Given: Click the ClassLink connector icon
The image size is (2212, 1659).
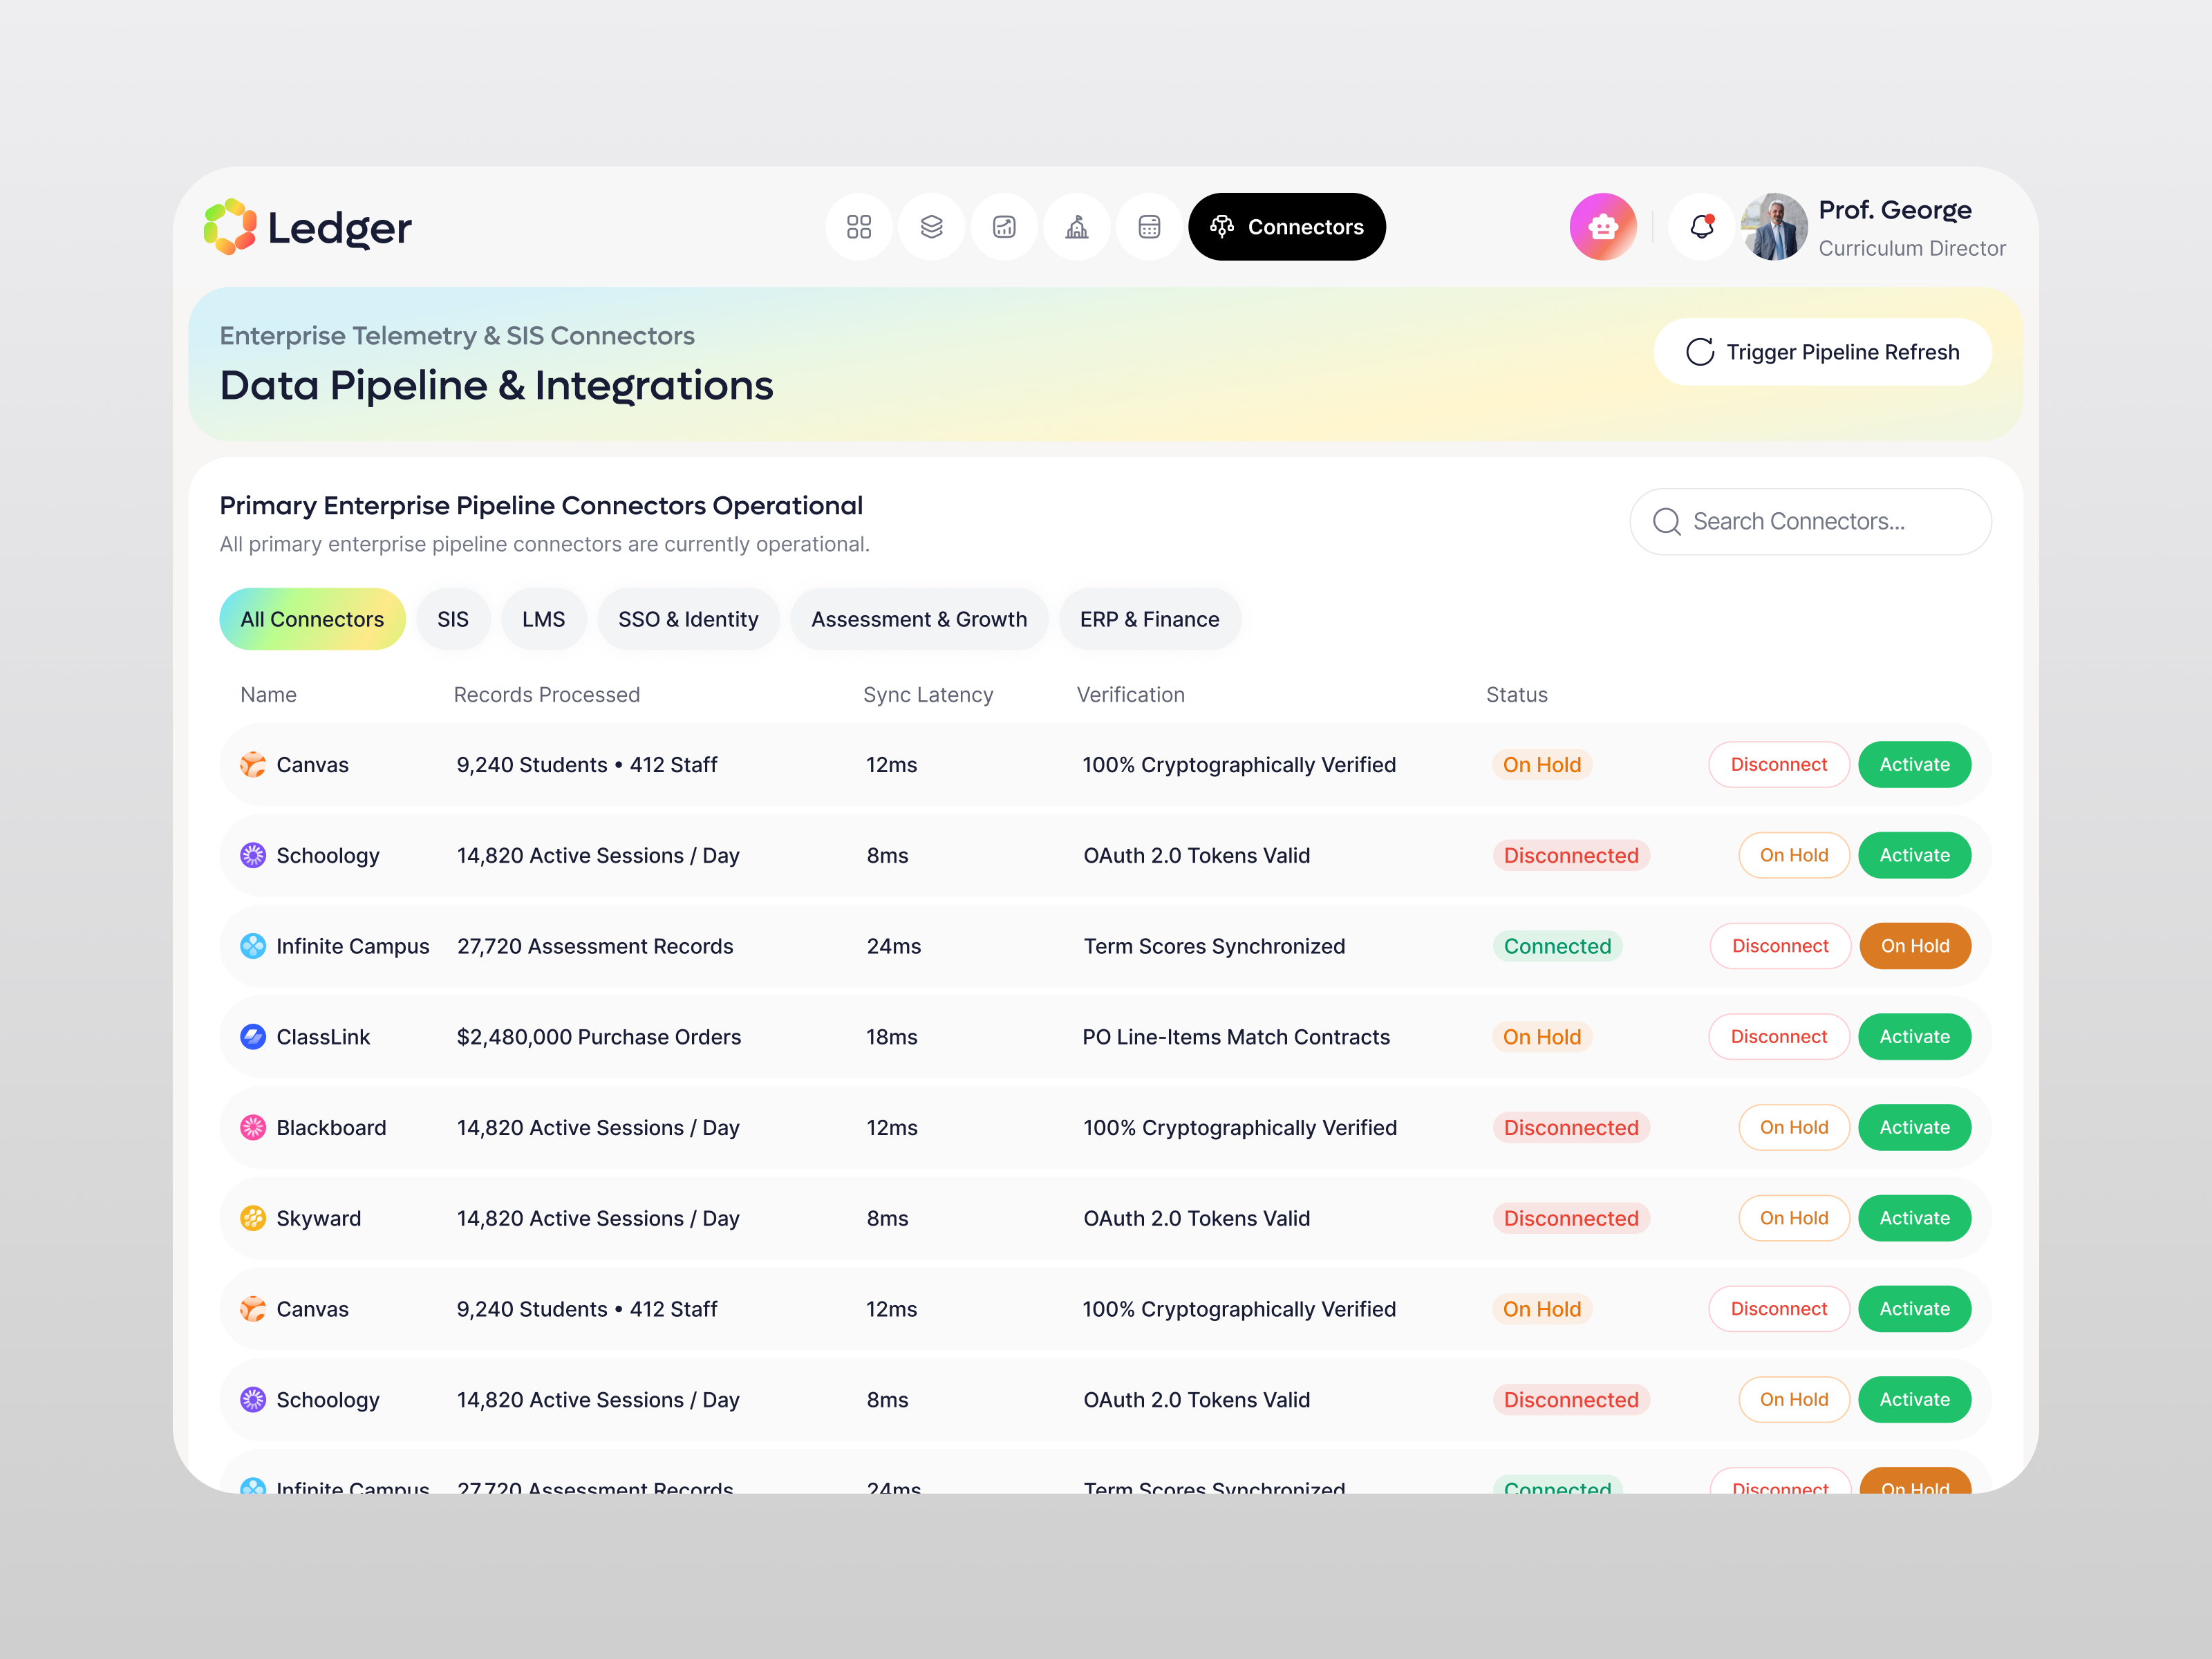Looking at the screenshot, I should pos(253,1037).
